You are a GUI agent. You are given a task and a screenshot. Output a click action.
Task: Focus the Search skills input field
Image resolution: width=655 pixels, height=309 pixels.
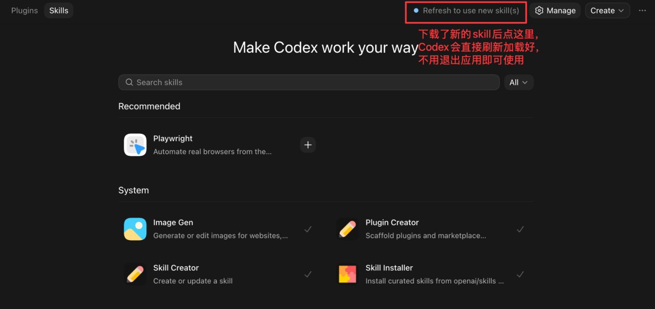point(309,82)
